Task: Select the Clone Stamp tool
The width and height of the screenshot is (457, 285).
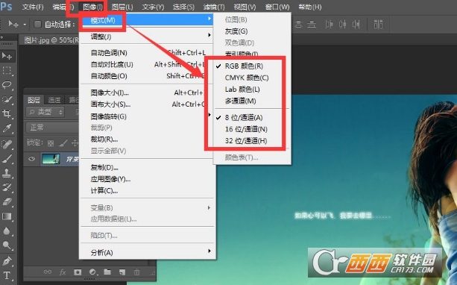Action: point(7,173)
